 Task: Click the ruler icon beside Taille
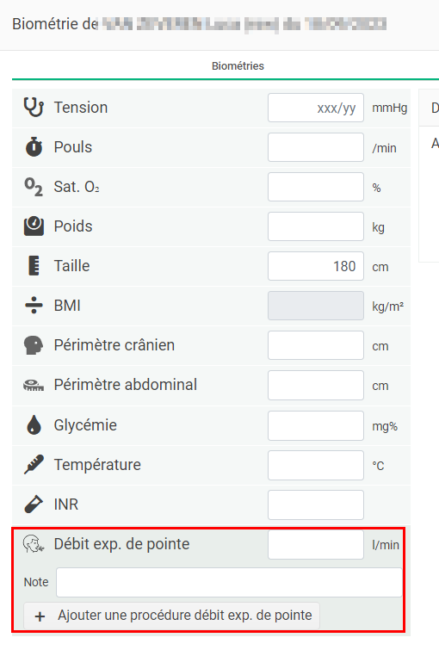coord(34,266)
